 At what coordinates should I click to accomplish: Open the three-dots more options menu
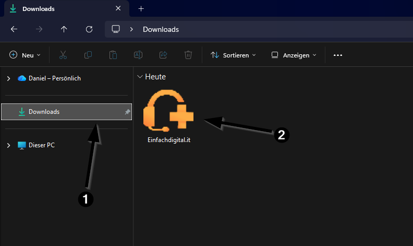[x=338, y=55]
